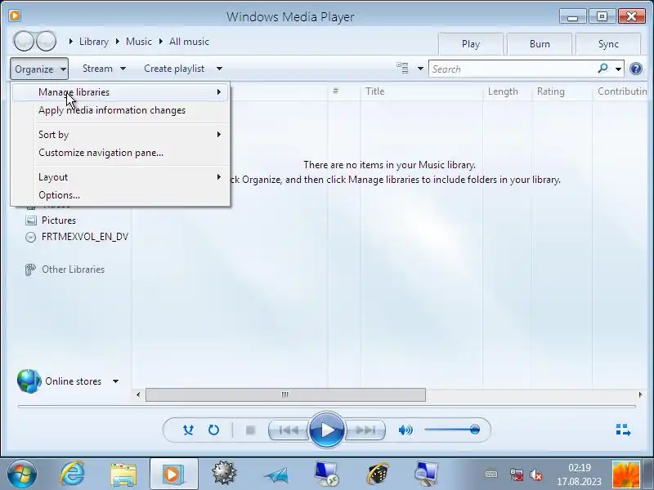Launch Internet Explorer from the taskbar
The width and height of the screenshot is (654, 490).
[x=73, y=474]
